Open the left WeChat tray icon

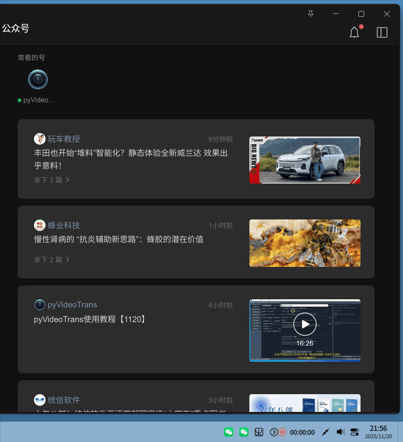click(x=229, y=432)
